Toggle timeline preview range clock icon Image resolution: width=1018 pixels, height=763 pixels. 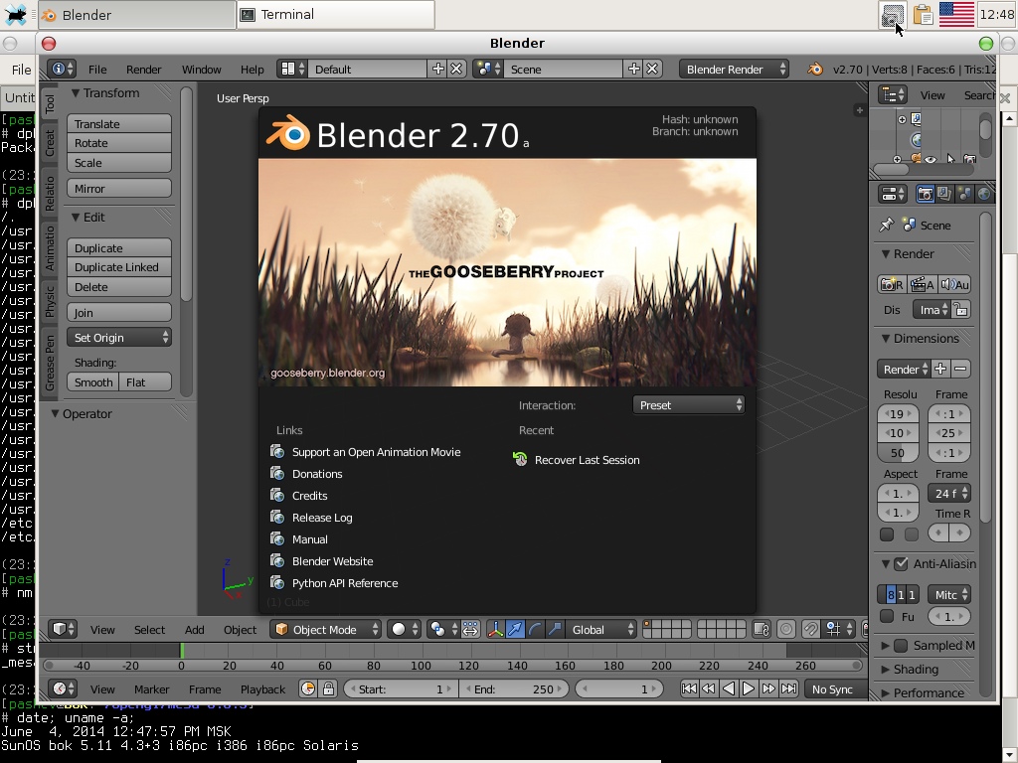(x=308, y=689)
